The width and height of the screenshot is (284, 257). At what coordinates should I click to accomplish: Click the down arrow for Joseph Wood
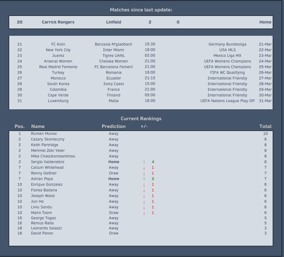pyautogui.click(x=144, y=196)
